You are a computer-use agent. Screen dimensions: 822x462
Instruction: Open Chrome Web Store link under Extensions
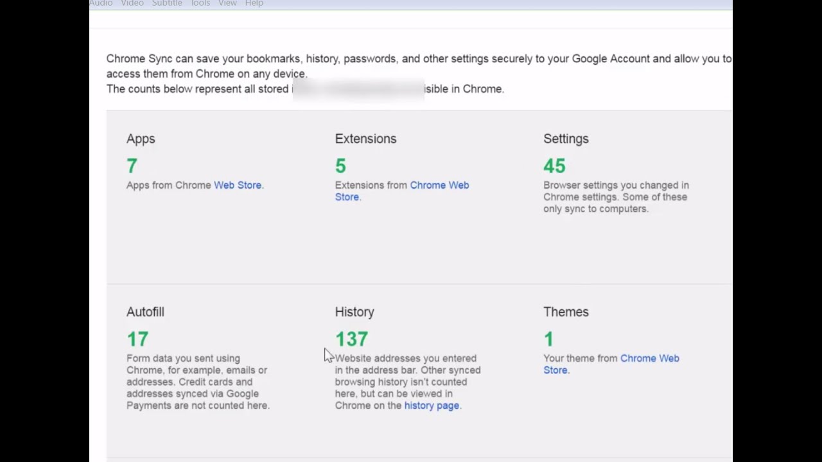[x=439, y=185]
